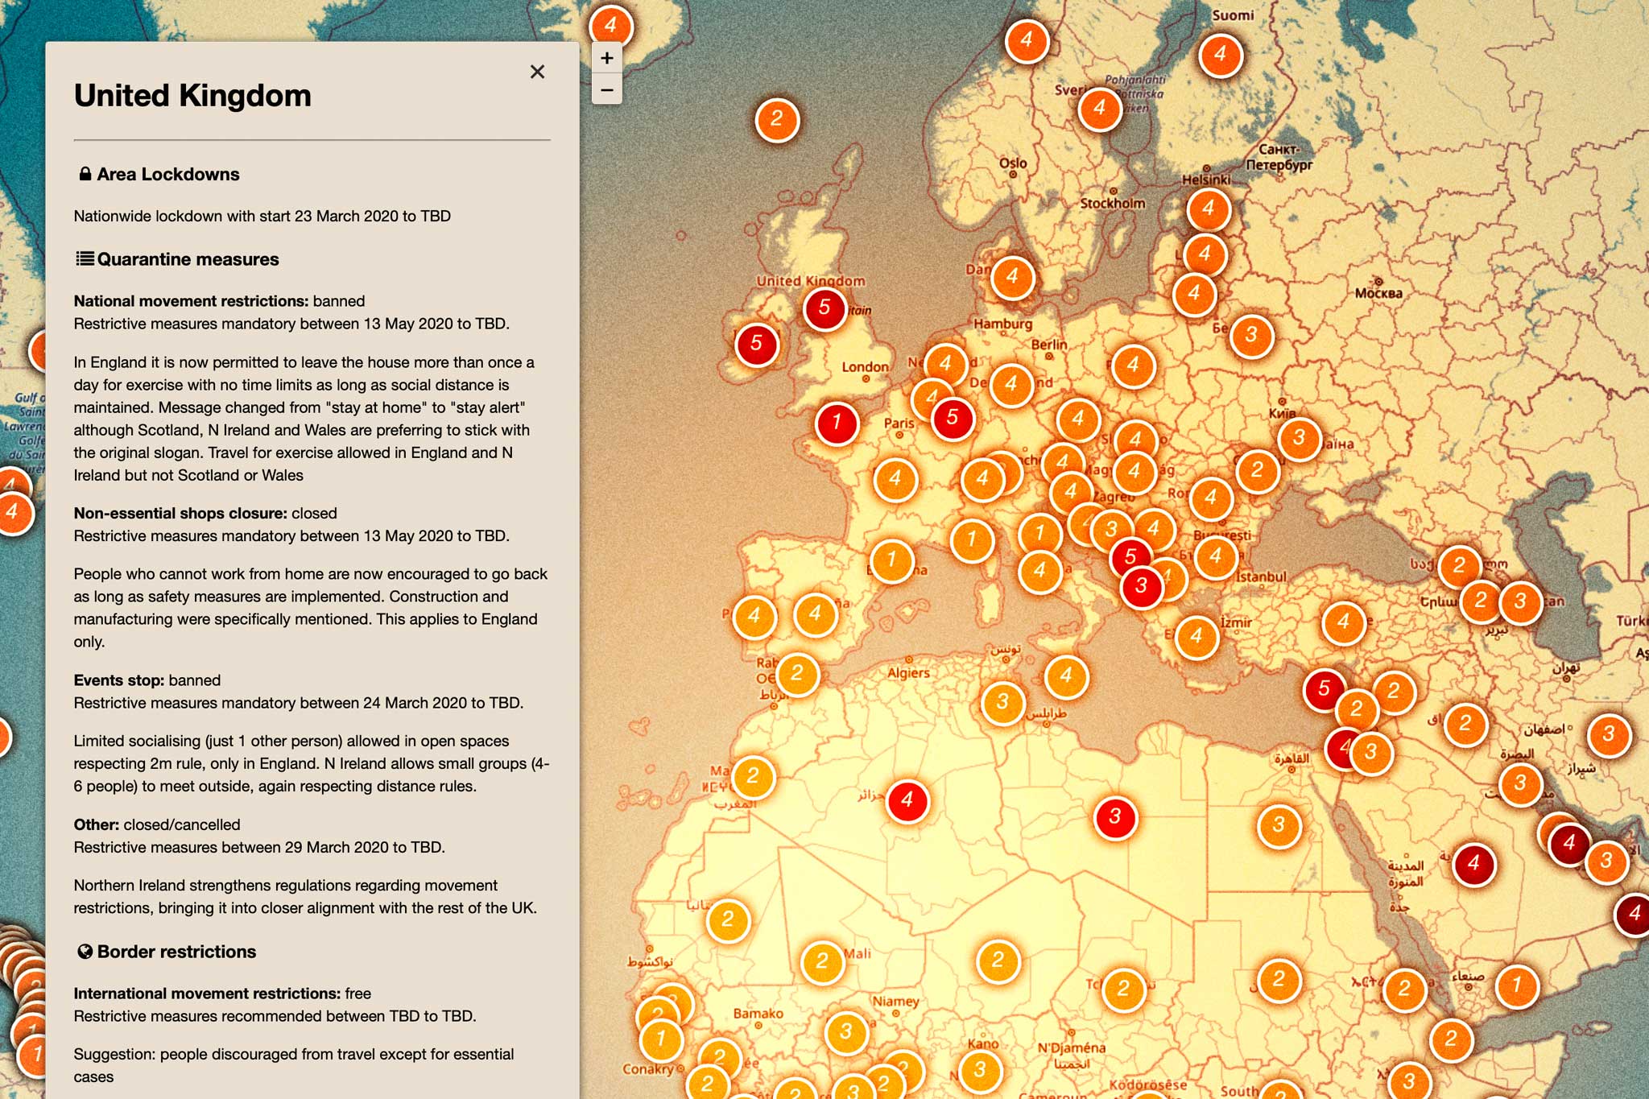The image size is (1649, 1099).
Task: Click the orange 2 marker near Iceland
Action: point(776,120)
